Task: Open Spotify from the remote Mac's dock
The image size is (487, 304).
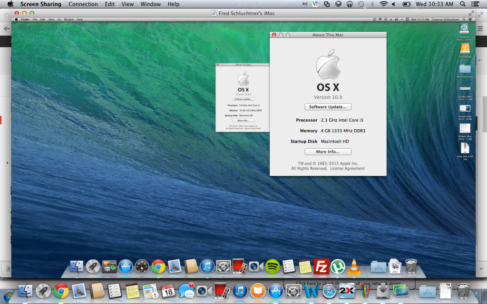Action: click(x=273, y=266)
